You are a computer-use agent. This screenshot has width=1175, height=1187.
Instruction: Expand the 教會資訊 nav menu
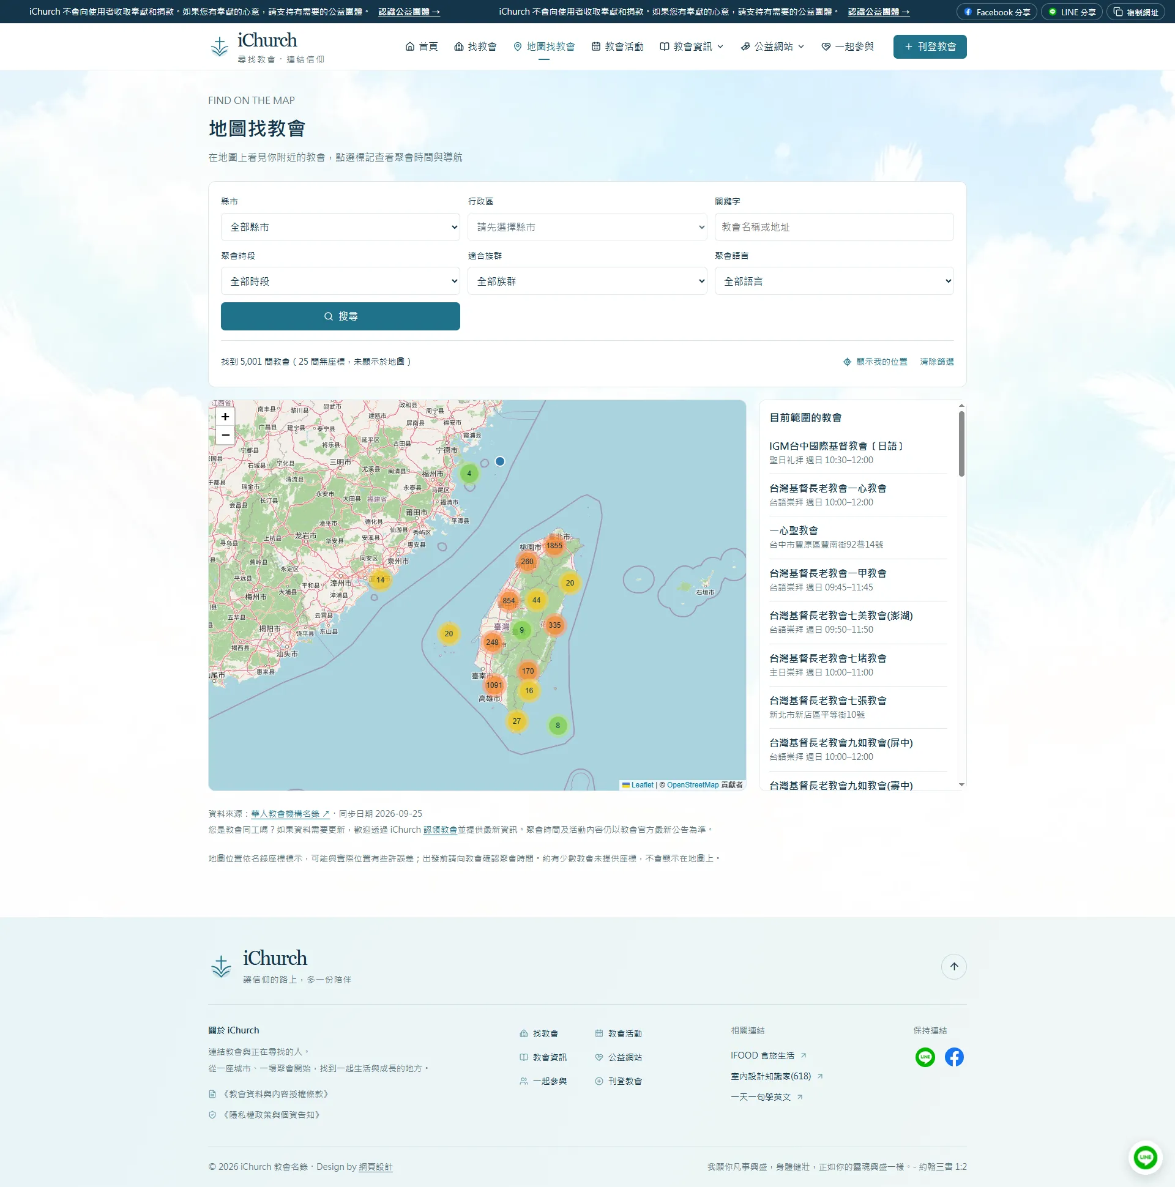[692, 47]
